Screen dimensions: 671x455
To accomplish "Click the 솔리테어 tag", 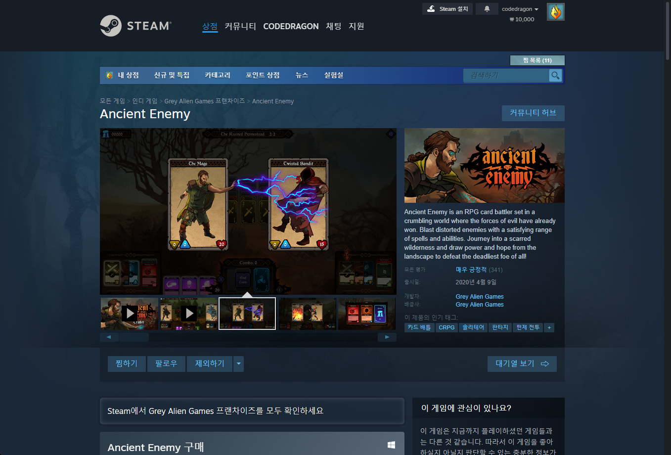I will point(473,327).
